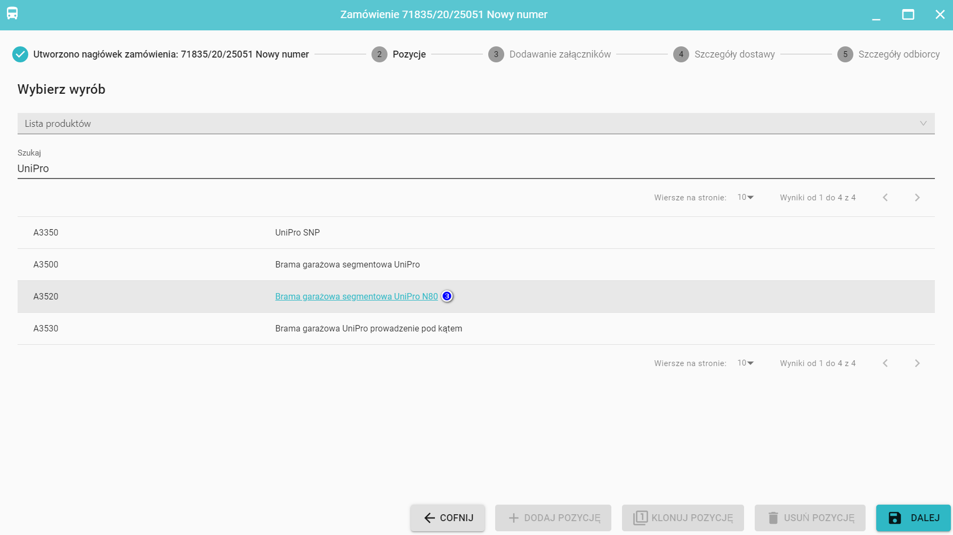
Task: Click the step 5 circle for recipient details
Action: [845, 54]
